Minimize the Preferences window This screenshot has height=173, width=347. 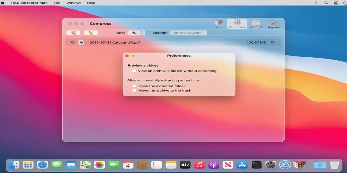pos(133,56)
